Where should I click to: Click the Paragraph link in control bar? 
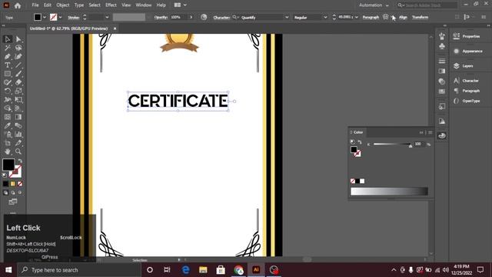pyautogui.click(x=371, y=17)
